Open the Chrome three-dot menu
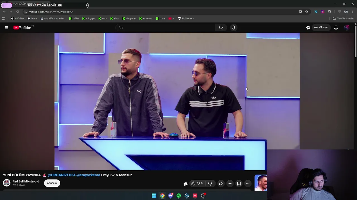This screenshot has width=357, height=200. pos(353,12)
